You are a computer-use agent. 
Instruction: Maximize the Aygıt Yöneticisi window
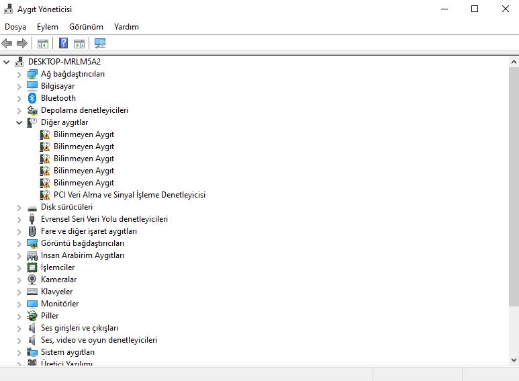coord(475,9)
